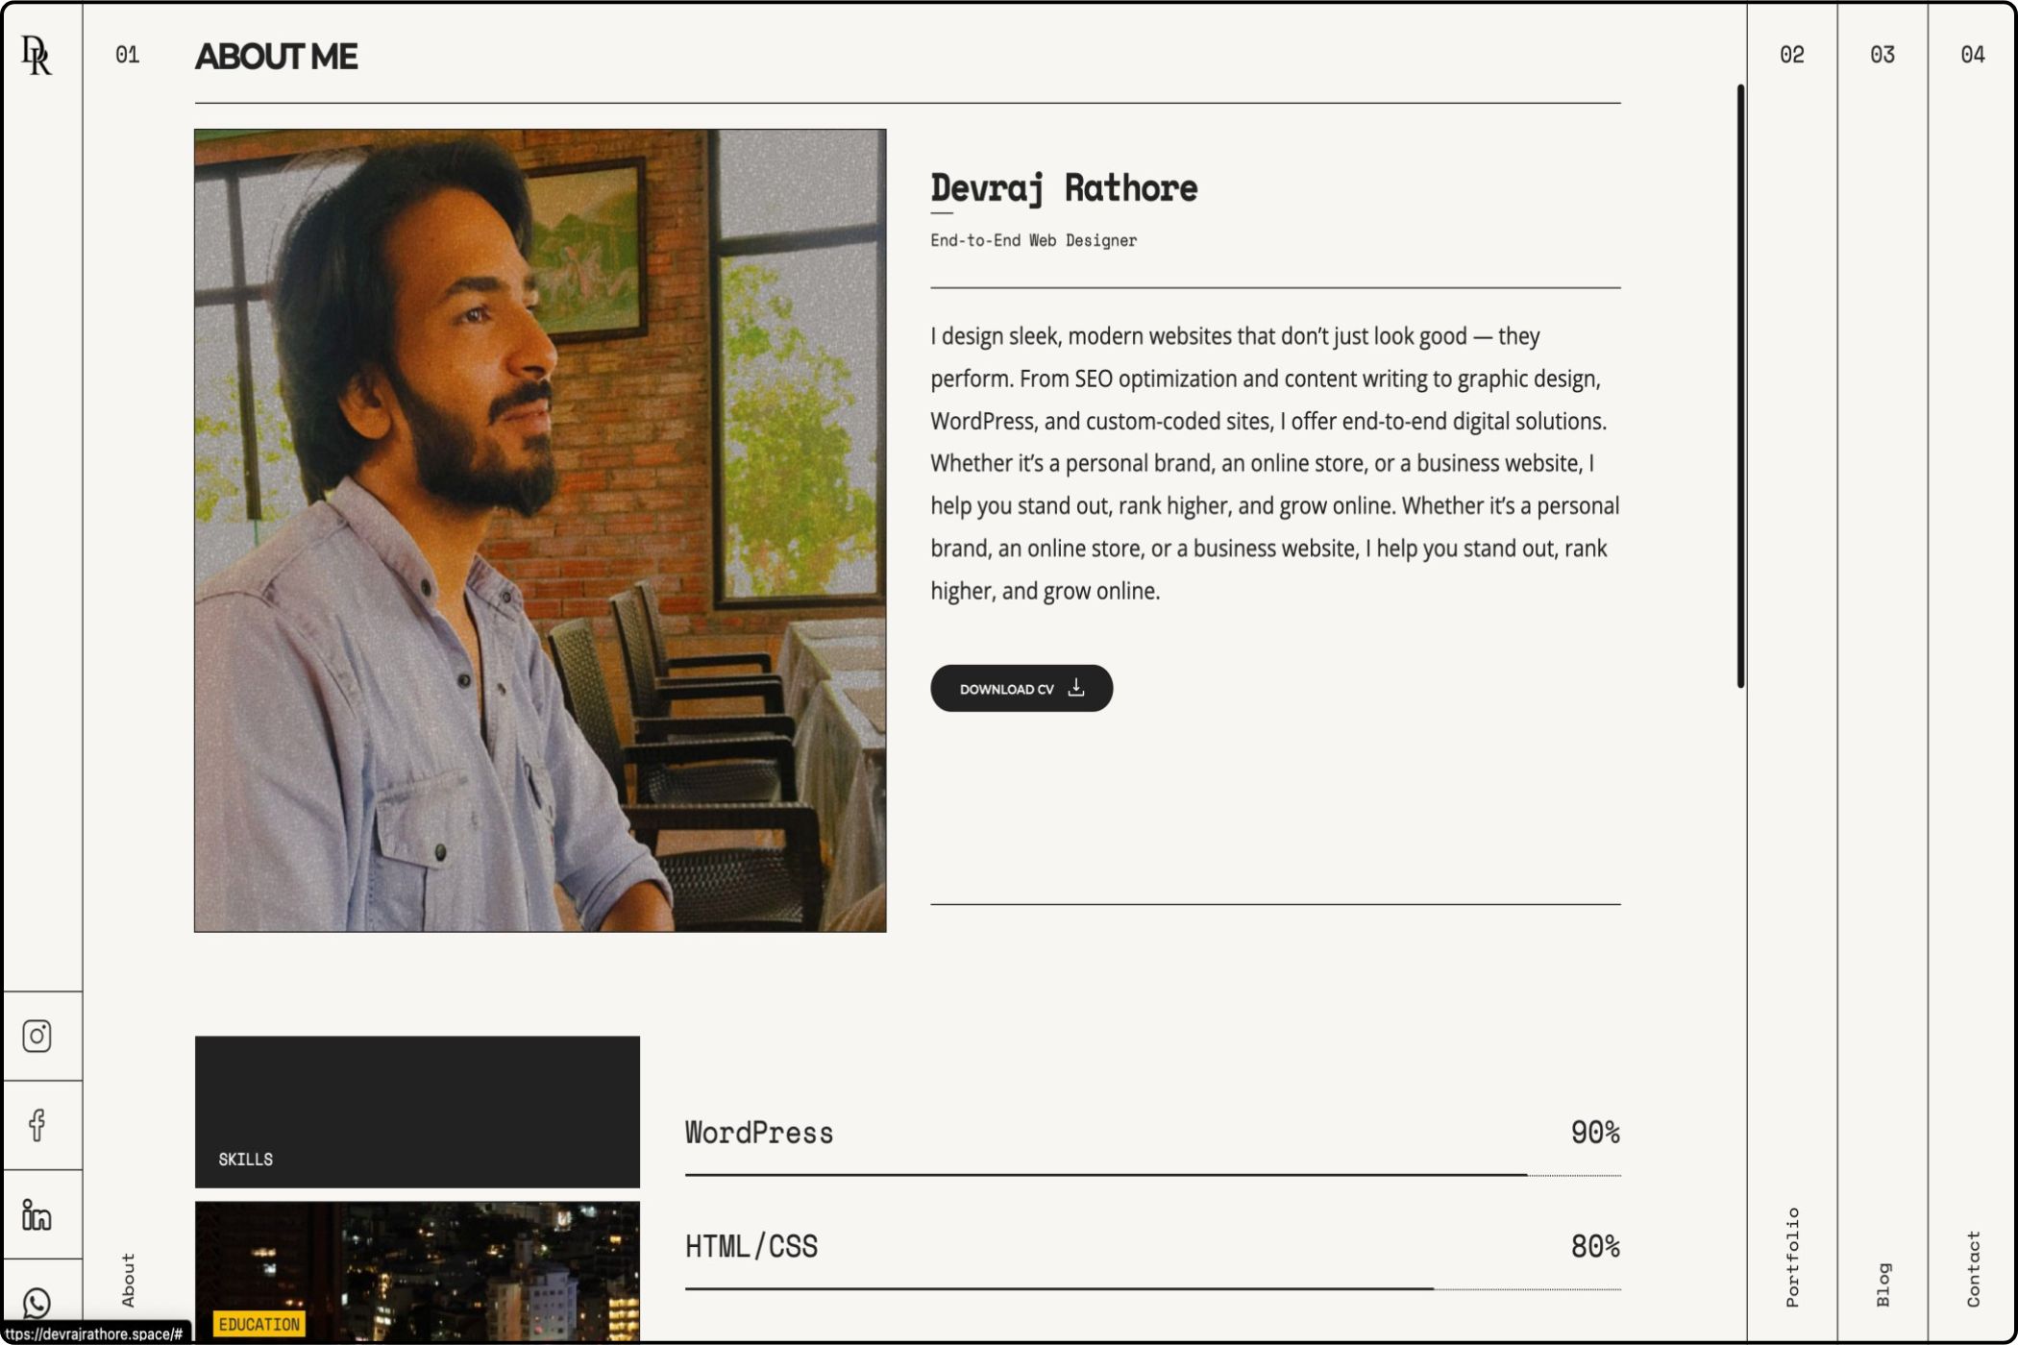Open the LinkedIn icon link
This screenshot has height=1345, width=2018.
tap(37, 1214)
